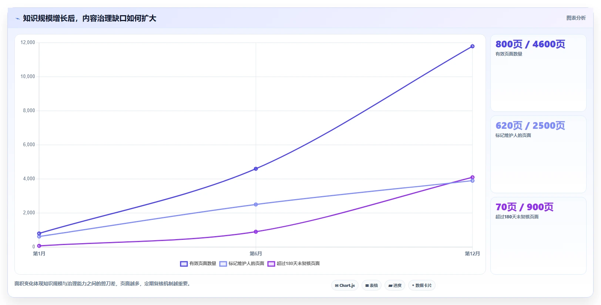Select the dark blue 有效页面数量 point at 第1月
Screen dimensions: 601x305
point(39,234)
